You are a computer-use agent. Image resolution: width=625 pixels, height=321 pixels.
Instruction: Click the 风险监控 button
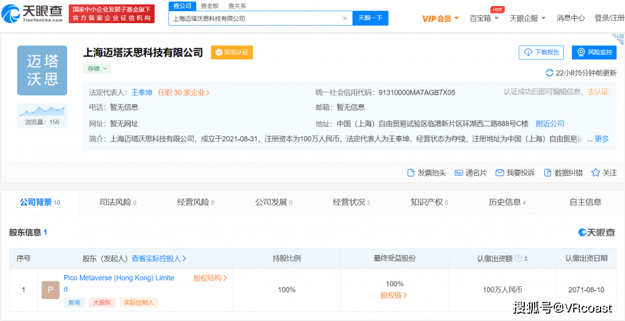click(594, 52)
